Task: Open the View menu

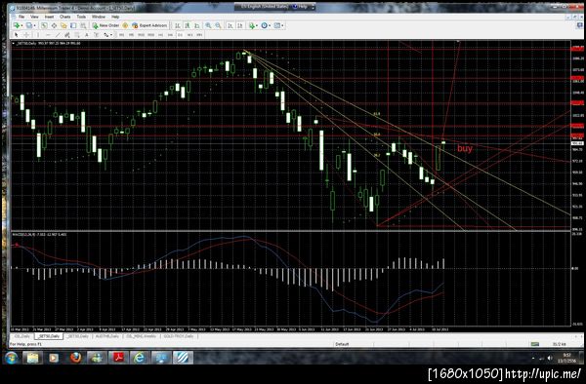Action: click(x=34, y=17)
